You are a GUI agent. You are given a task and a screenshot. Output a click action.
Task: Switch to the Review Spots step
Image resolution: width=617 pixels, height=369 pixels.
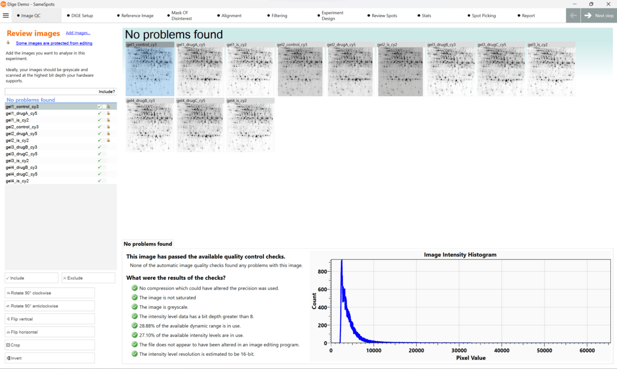384,16
